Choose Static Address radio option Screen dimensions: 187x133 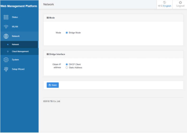pyautogui.click(x=67, y=68)
